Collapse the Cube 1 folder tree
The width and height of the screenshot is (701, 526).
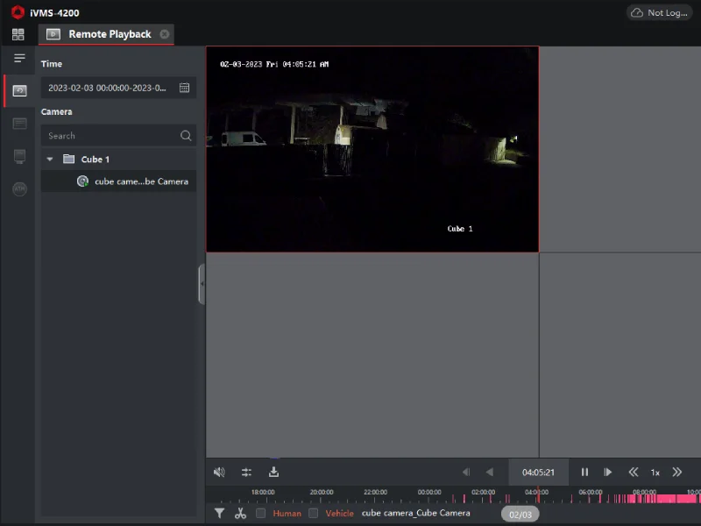pyautogui.click(x=50, y=160)
